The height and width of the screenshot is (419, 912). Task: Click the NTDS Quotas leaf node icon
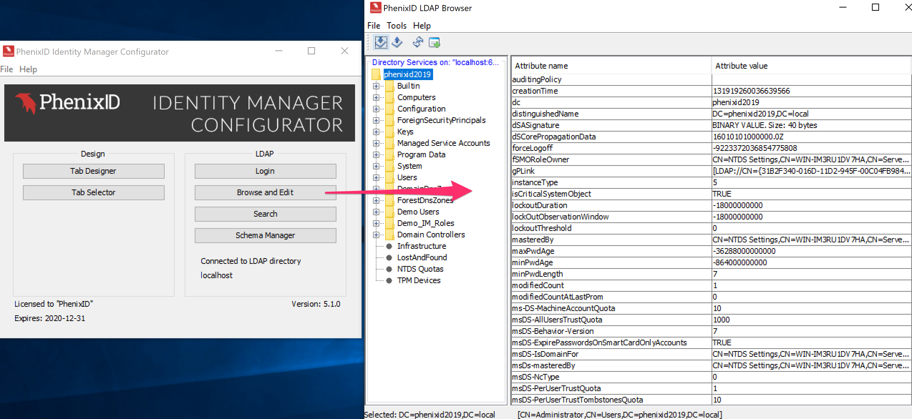pos(389,269)
